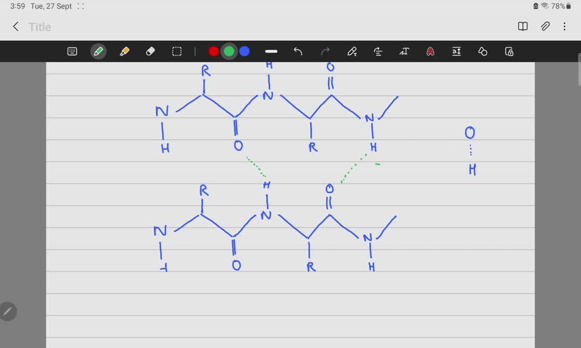The height and width of the screenshot is (348, 581).
Task: Toggle the screen lock icon
Action: [508, 51]
